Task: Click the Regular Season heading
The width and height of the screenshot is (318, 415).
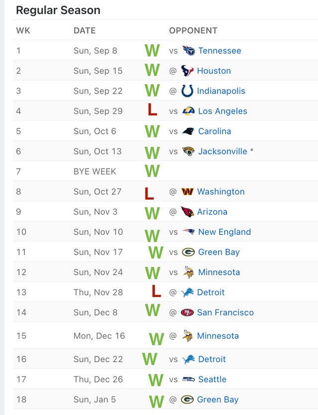Action: (x=58, y=9)
